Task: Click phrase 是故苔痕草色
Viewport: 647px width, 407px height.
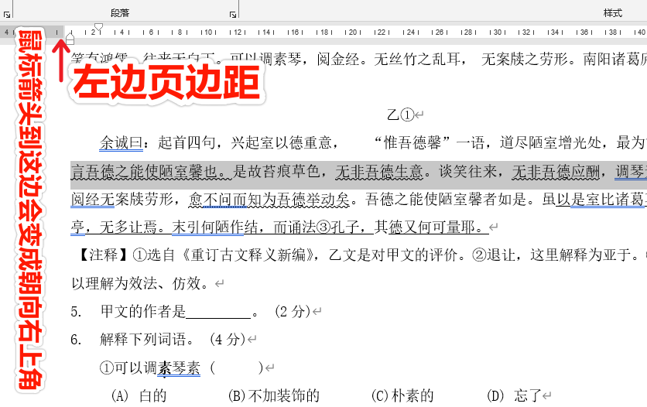Action: pyautogui.click(x=276, y=171)
